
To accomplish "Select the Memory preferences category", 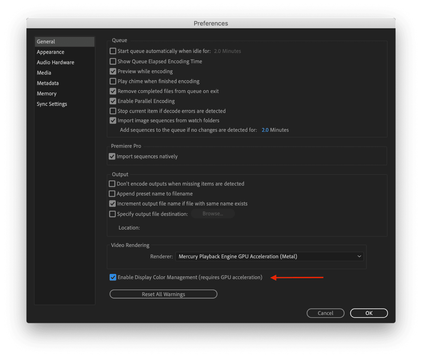I will (x=46, y=93).
